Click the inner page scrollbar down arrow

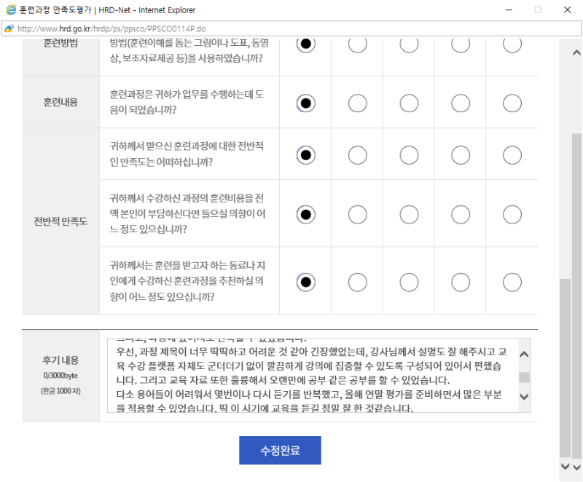(566, 467)
